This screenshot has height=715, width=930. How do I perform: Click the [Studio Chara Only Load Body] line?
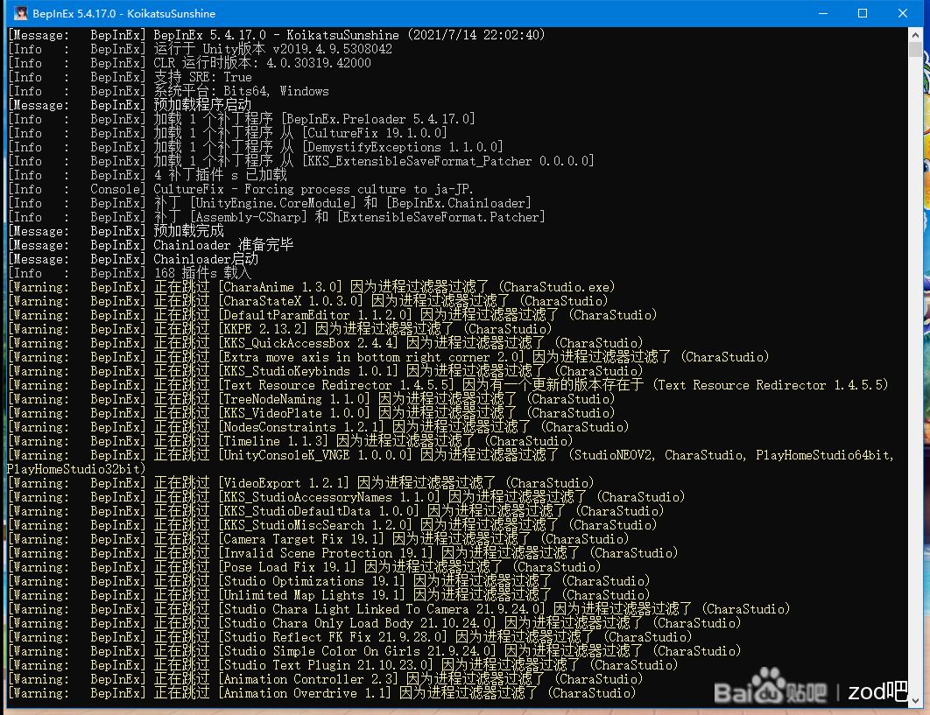374,623
